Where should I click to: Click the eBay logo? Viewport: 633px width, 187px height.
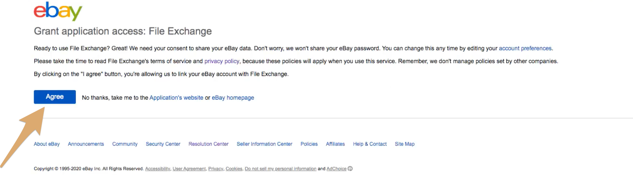click(x=58, y=11)
